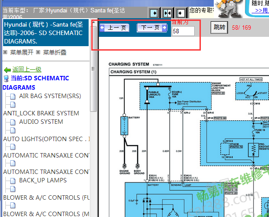Click page icon next to AUDIO SYSTEM

coord(13,122)
